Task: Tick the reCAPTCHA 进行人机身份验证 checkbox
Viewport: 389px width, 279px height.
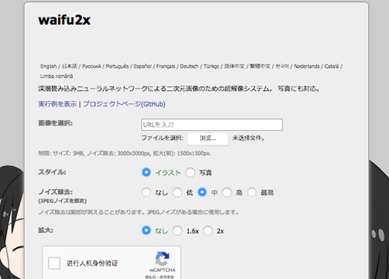Action: point(54,263)
